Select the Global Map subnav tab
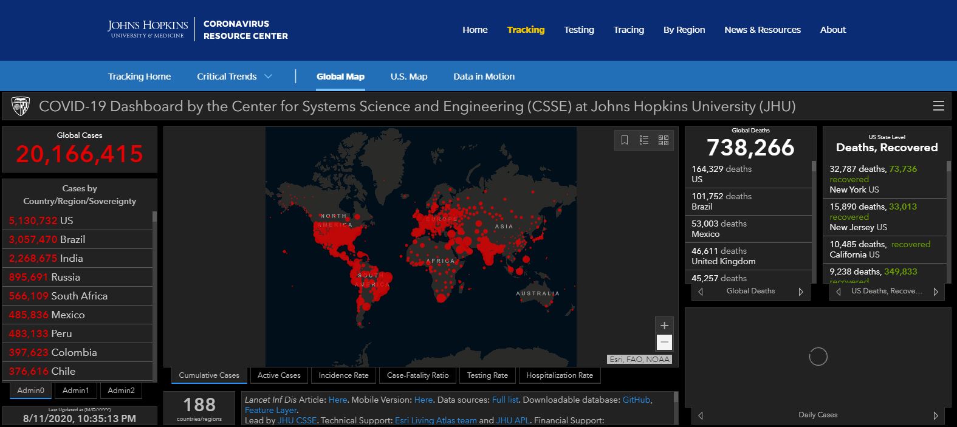This screenshot has width=957, height=427. pos(340,77)
